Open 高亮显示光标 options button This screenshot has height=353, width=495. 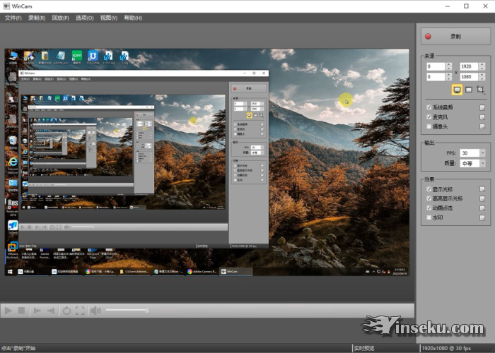(x=482, y=198)
